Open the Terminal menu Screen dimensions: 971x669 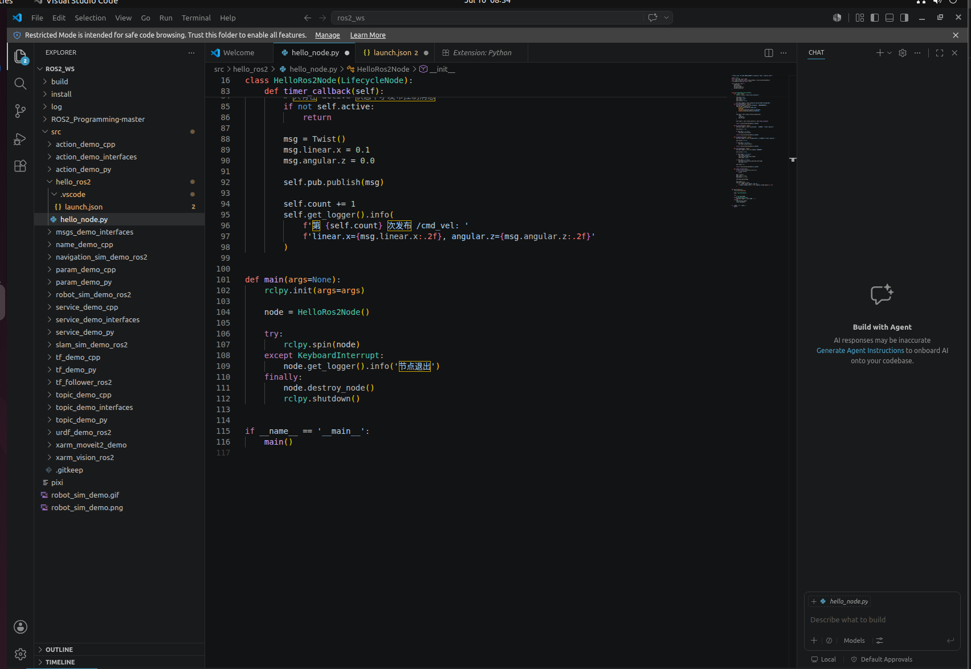click(196, 18)
